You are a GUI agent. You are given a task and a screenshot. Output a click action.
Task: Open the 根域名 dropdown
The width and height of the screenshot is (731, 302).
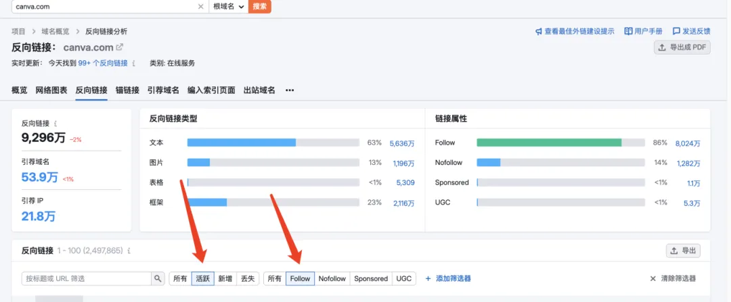tap(229, 7)
